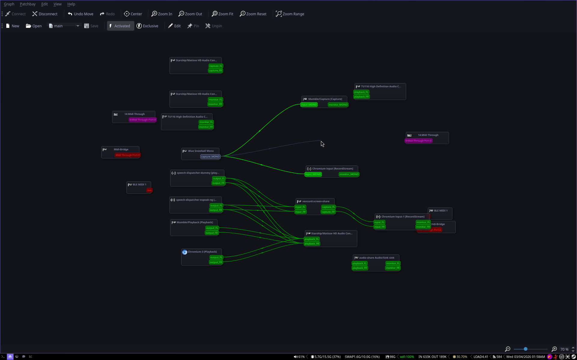The height and width of the screenshot is (360, 577).
Task: Click Zoom Out on the toolbar
Action: [x=191, y=14]
